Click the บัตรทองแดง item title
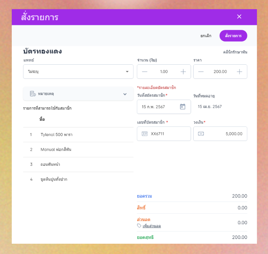 (x=43, y=51)
